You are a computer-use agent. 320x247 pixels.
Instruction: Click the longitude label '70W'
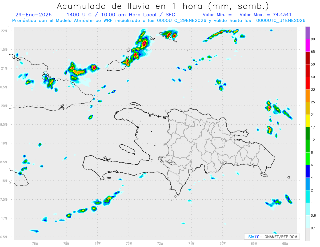click(223, 243)
